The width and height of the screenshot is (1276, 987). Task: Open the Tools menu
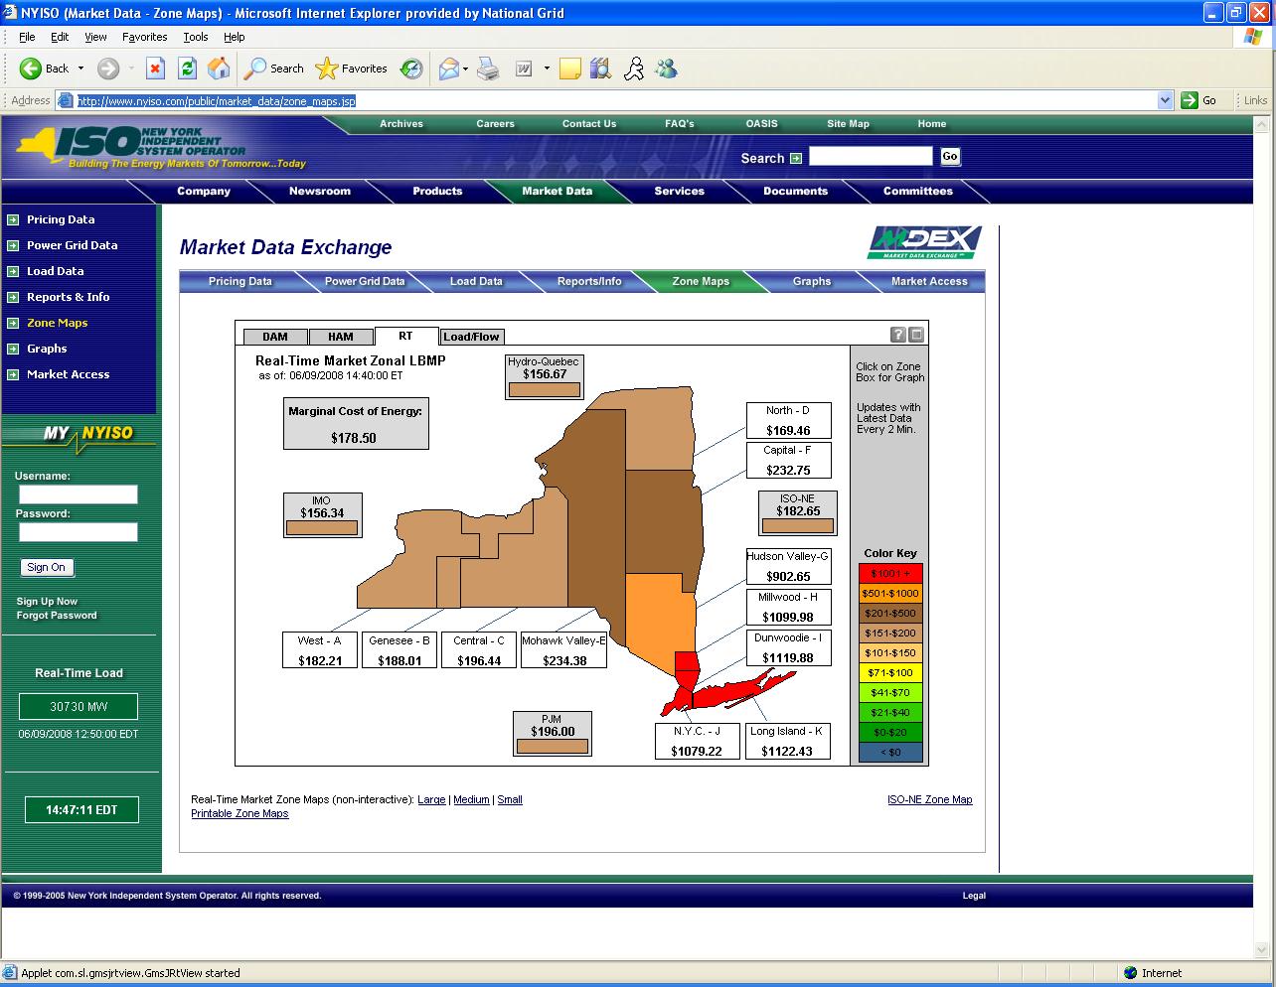(196, 37)
